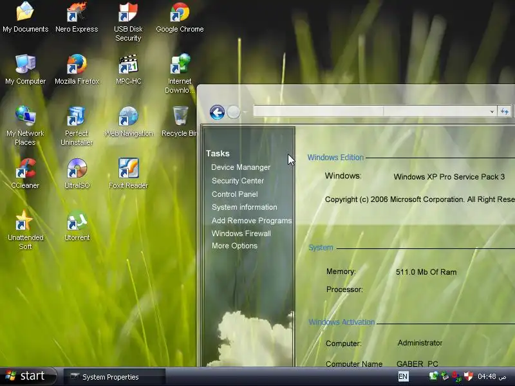Image resolution: width=515 pixels, height=386 pixels.
Task: Click the '511.0 Mb Of Ram' value
Action: pyautogui.click(x=426, y=271)
